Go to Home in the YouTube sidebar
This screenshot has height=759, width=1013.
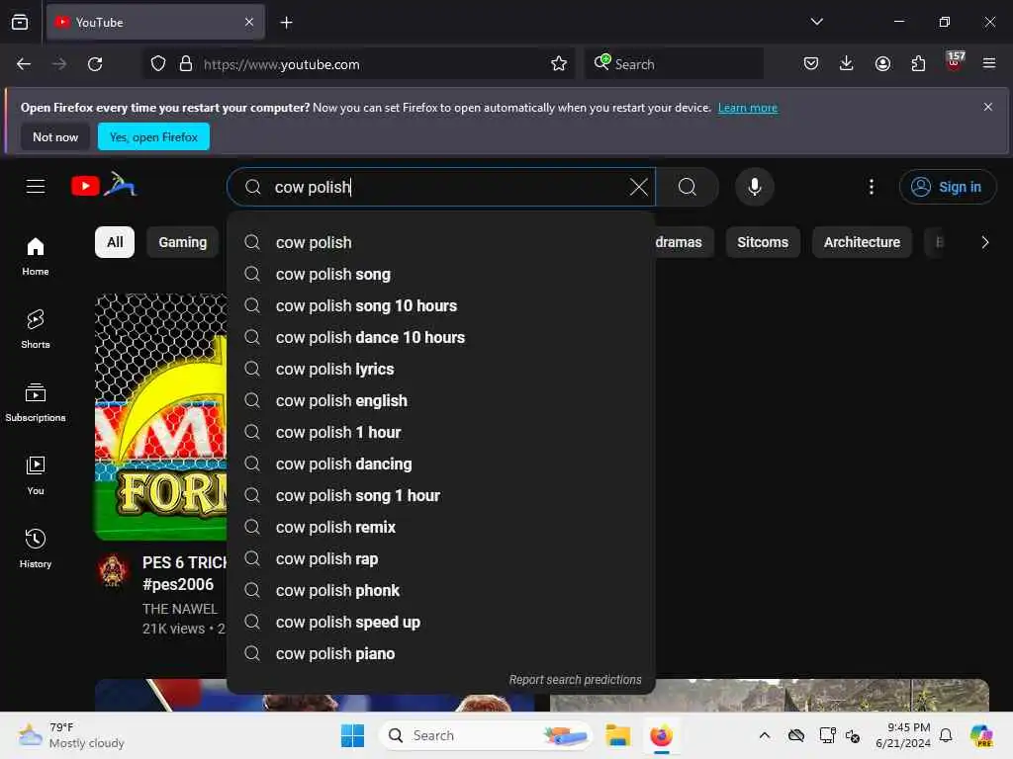pyautogui.click(x=36, y=256)
